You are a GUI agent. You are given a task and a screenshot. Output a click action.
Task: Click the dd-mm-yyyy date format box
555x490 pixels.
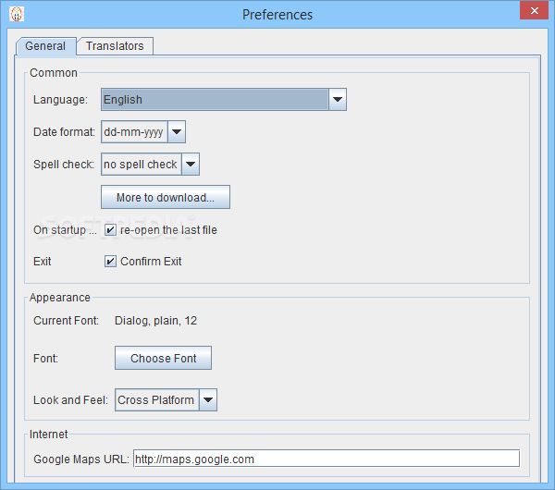(143, 132)
